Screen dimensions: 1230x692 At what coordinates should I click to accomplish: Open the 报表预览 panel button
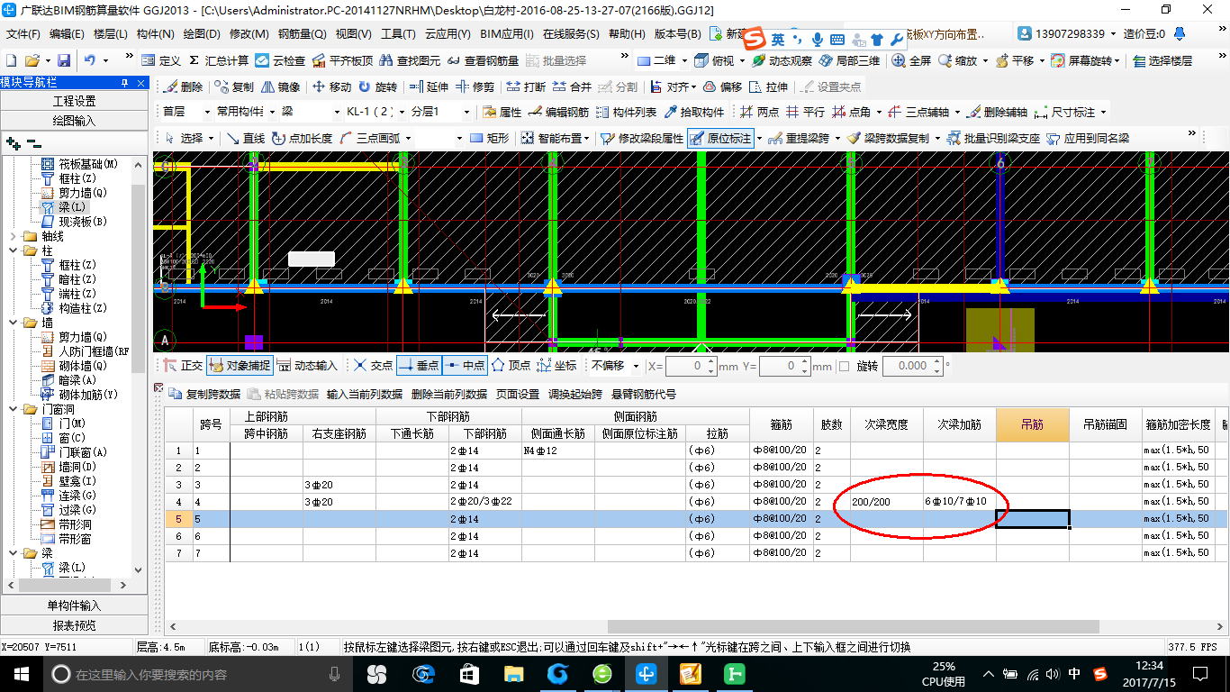click(73, 625)
